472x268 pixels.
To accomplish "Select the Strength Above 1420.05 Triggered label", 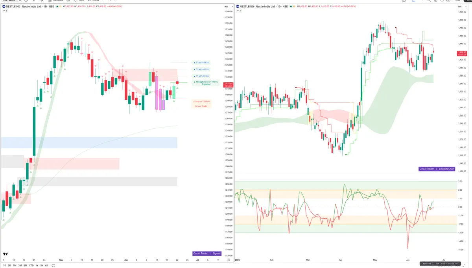I will [x=206, y=83].
